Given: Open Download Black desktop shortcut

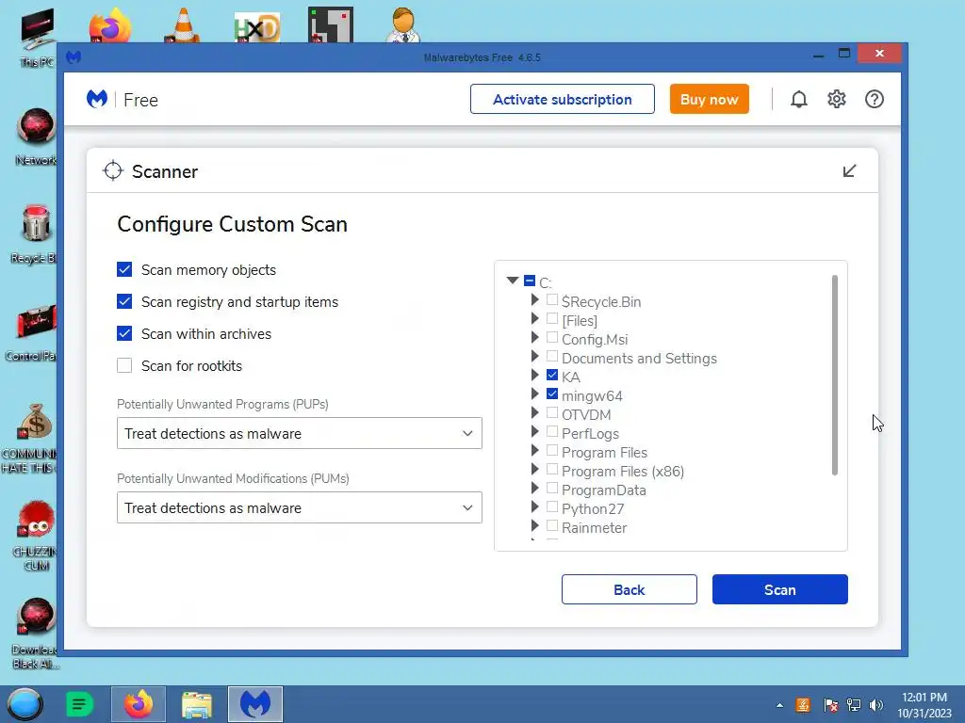Looking at the screenshot, I should coord(36,634).
